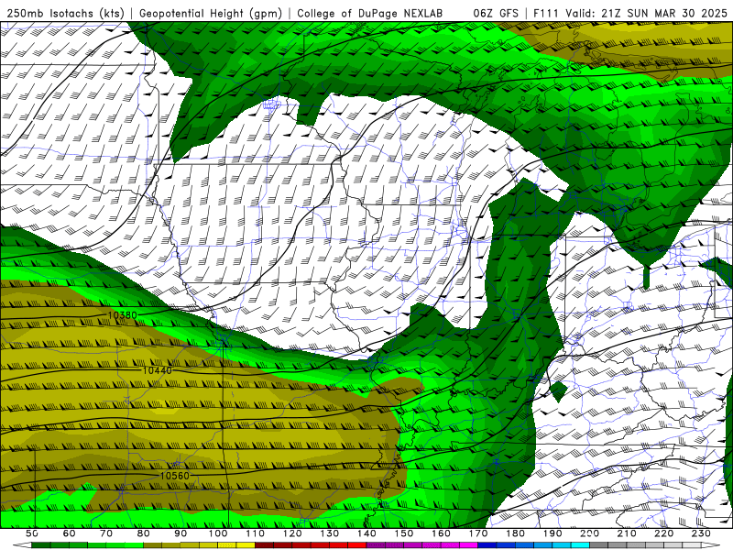Image resolution: width=733 pixels, height=550 pixels.
Task: Click the 100 knot colorbar label
Action: click(218, 533)
